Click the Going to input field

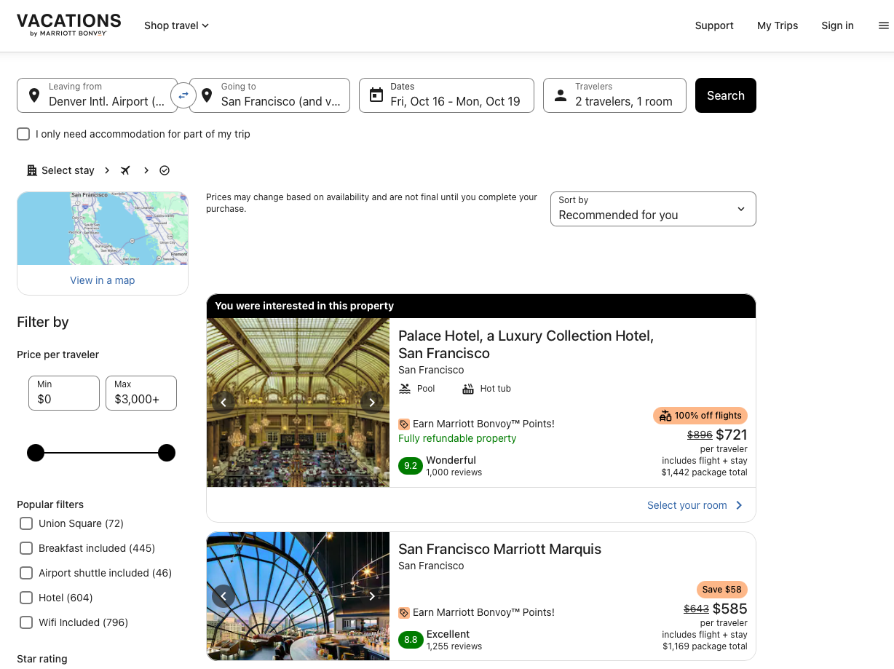click(x=269, y=95)
